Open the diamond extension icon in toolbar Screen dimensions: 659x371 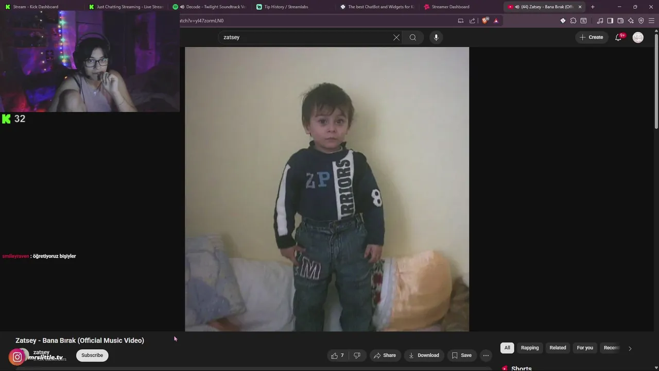tap(563, 21)
